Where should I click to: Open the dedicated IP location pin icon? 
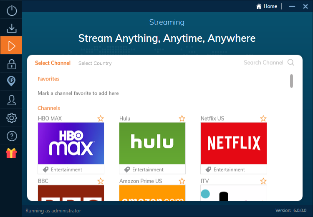[11, 81]
